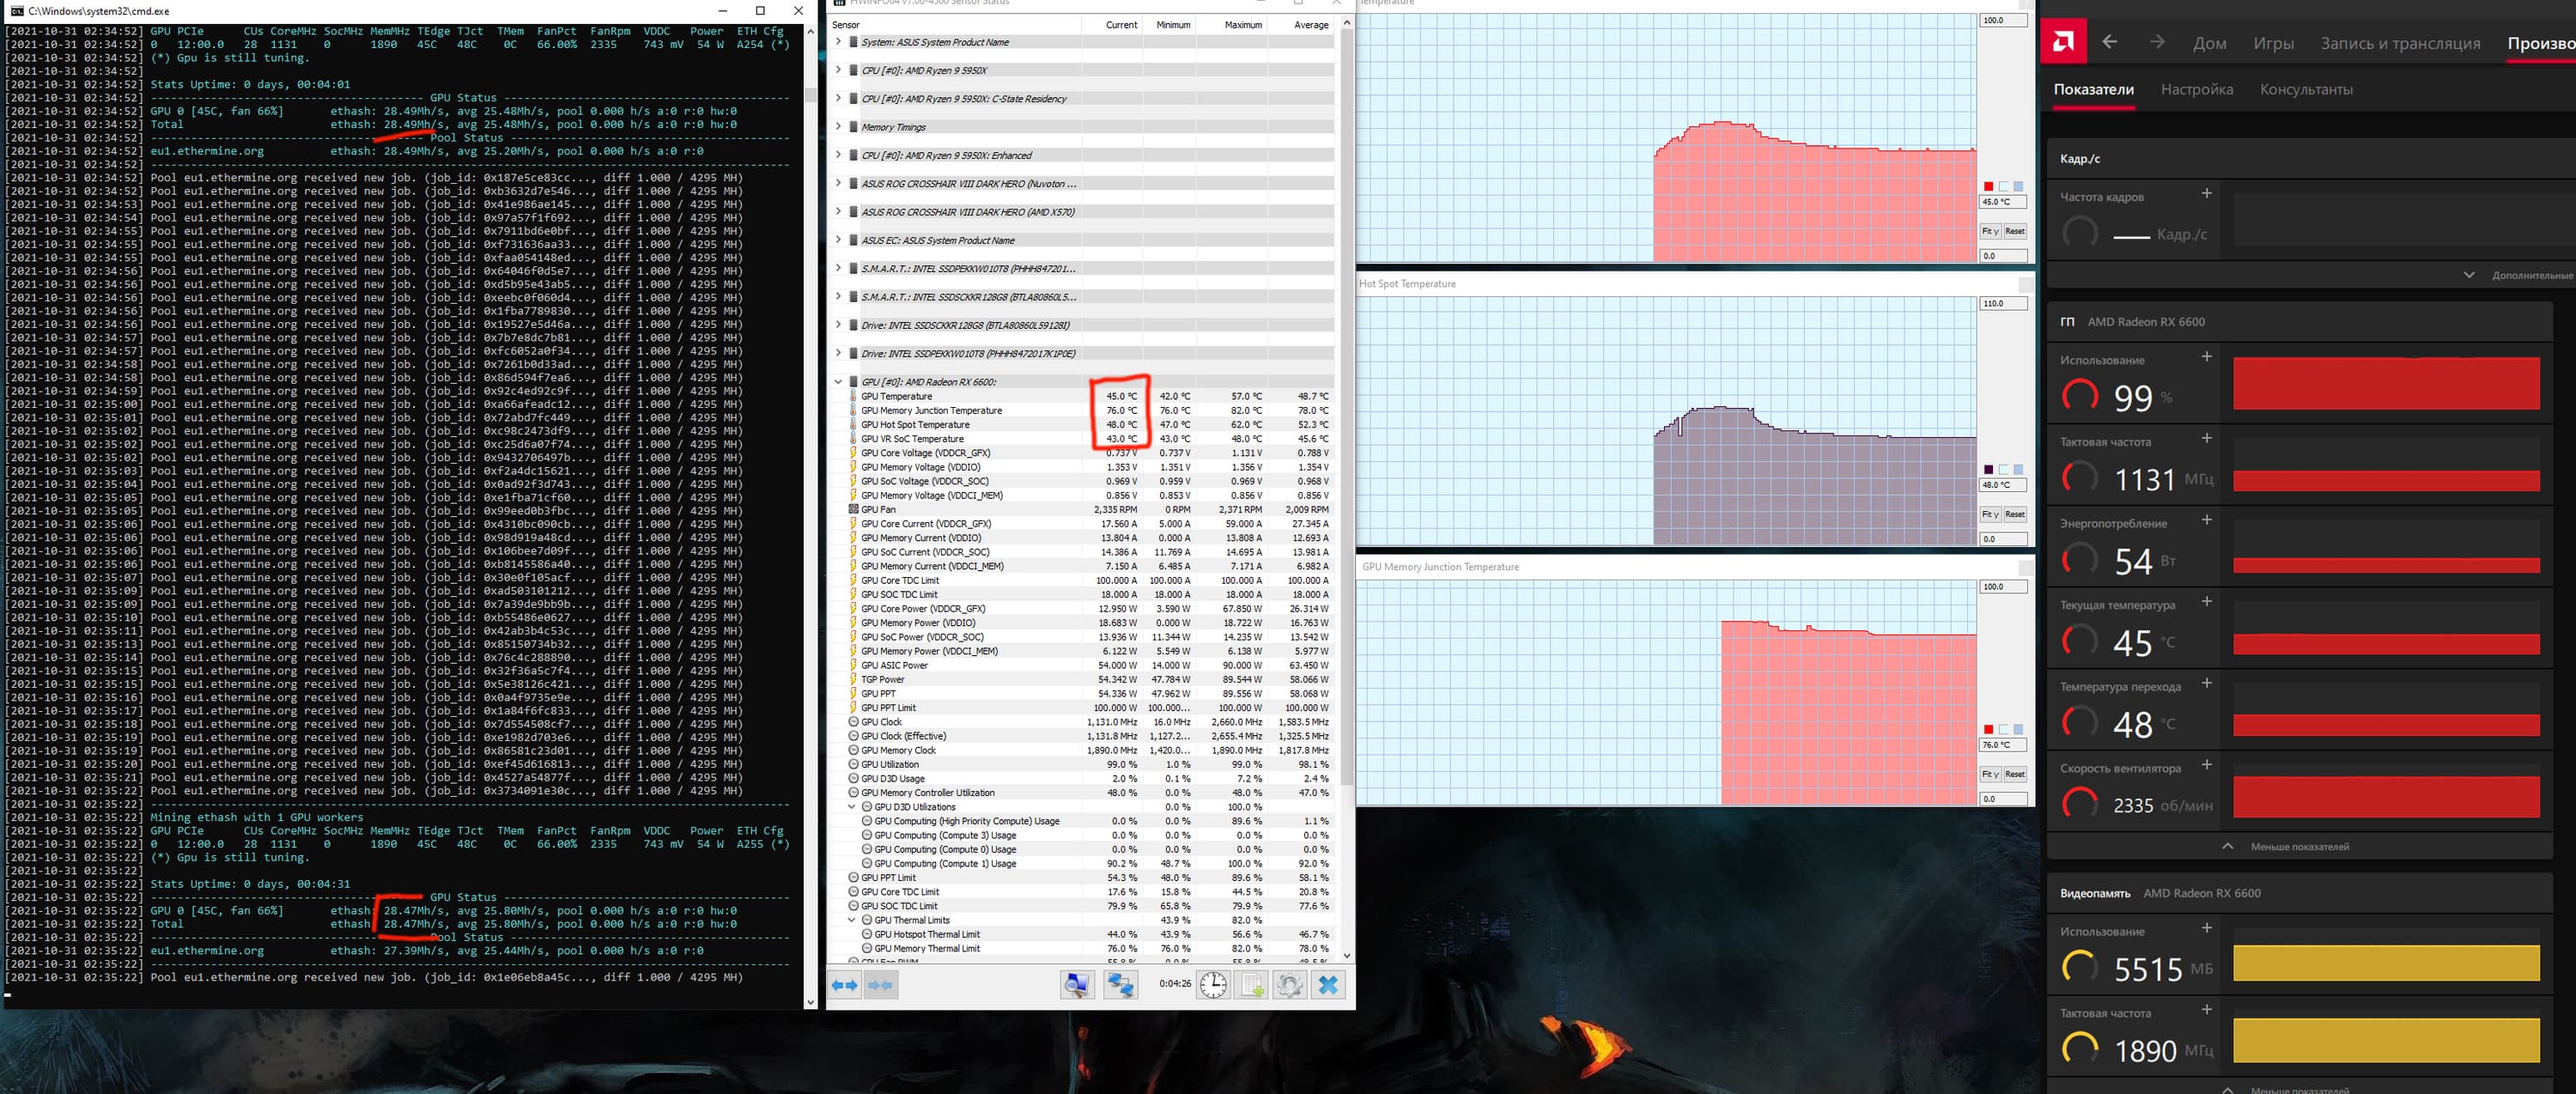
Task: Go back with AMD back arrow
Action: 2110,42
